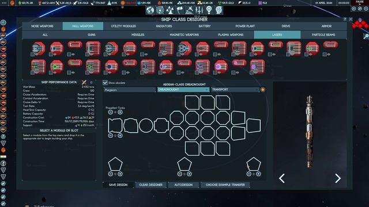Click minus button below the drive slot
369x207 pixels.
click(110, 136)
